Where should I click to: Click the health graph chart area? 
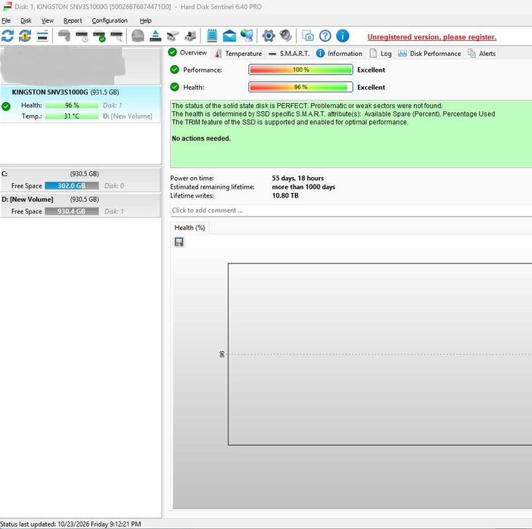coord(380,354)
